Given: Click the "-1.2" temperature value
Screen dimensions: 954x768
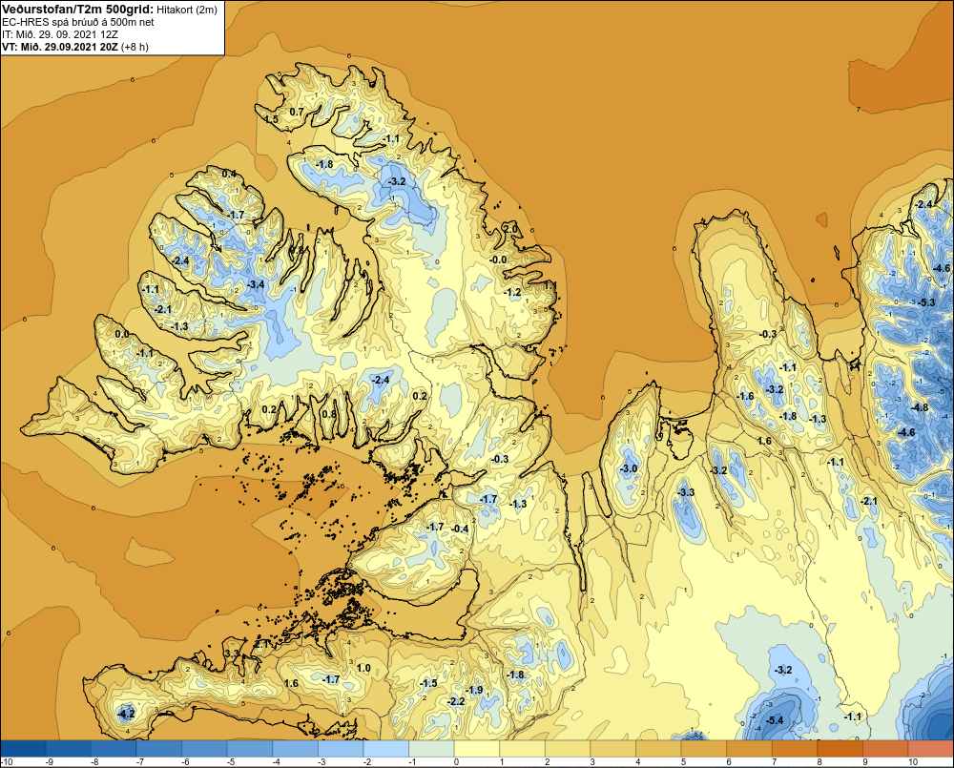Looking at the screenshot, I should pyautogui.click(x=512, y=292).
